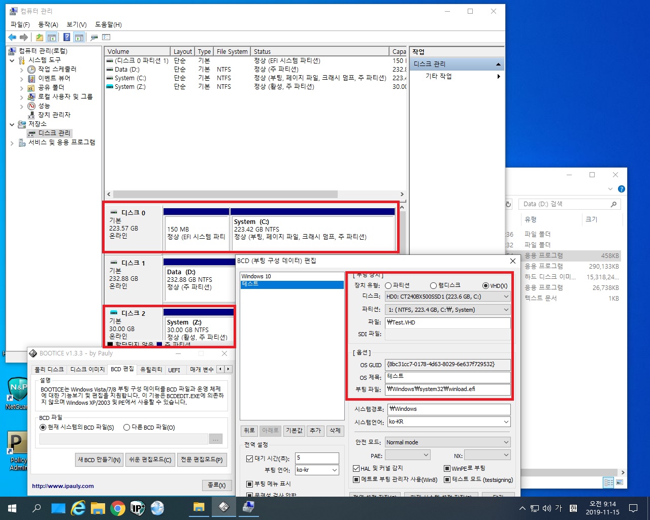Open the 디스크 dropdown HD0: CT240BX500SSD1
Viewport: 650px width, 520px height.
tap(447, 297)
